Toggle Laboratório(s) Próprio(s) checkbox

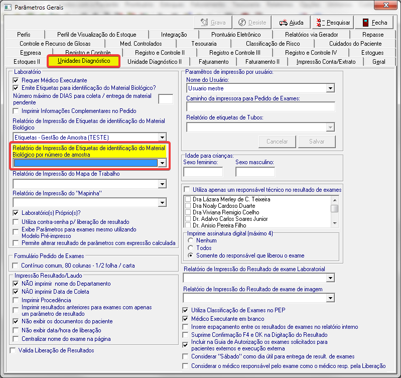(x=16, y=213)
